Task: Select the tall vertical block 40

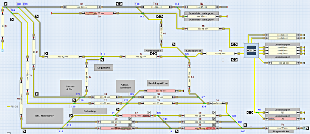Action: pyautogui.click(x=21, y=99)
